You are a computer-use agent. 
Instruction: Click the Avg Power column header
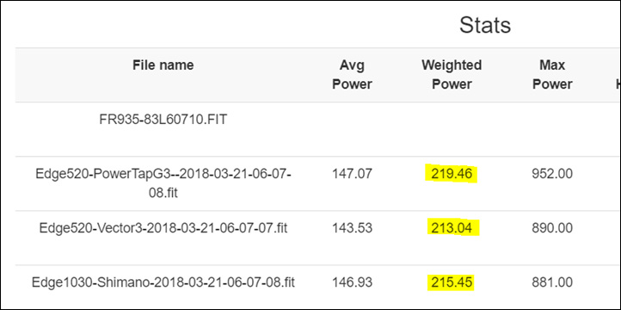coord(352,75)
